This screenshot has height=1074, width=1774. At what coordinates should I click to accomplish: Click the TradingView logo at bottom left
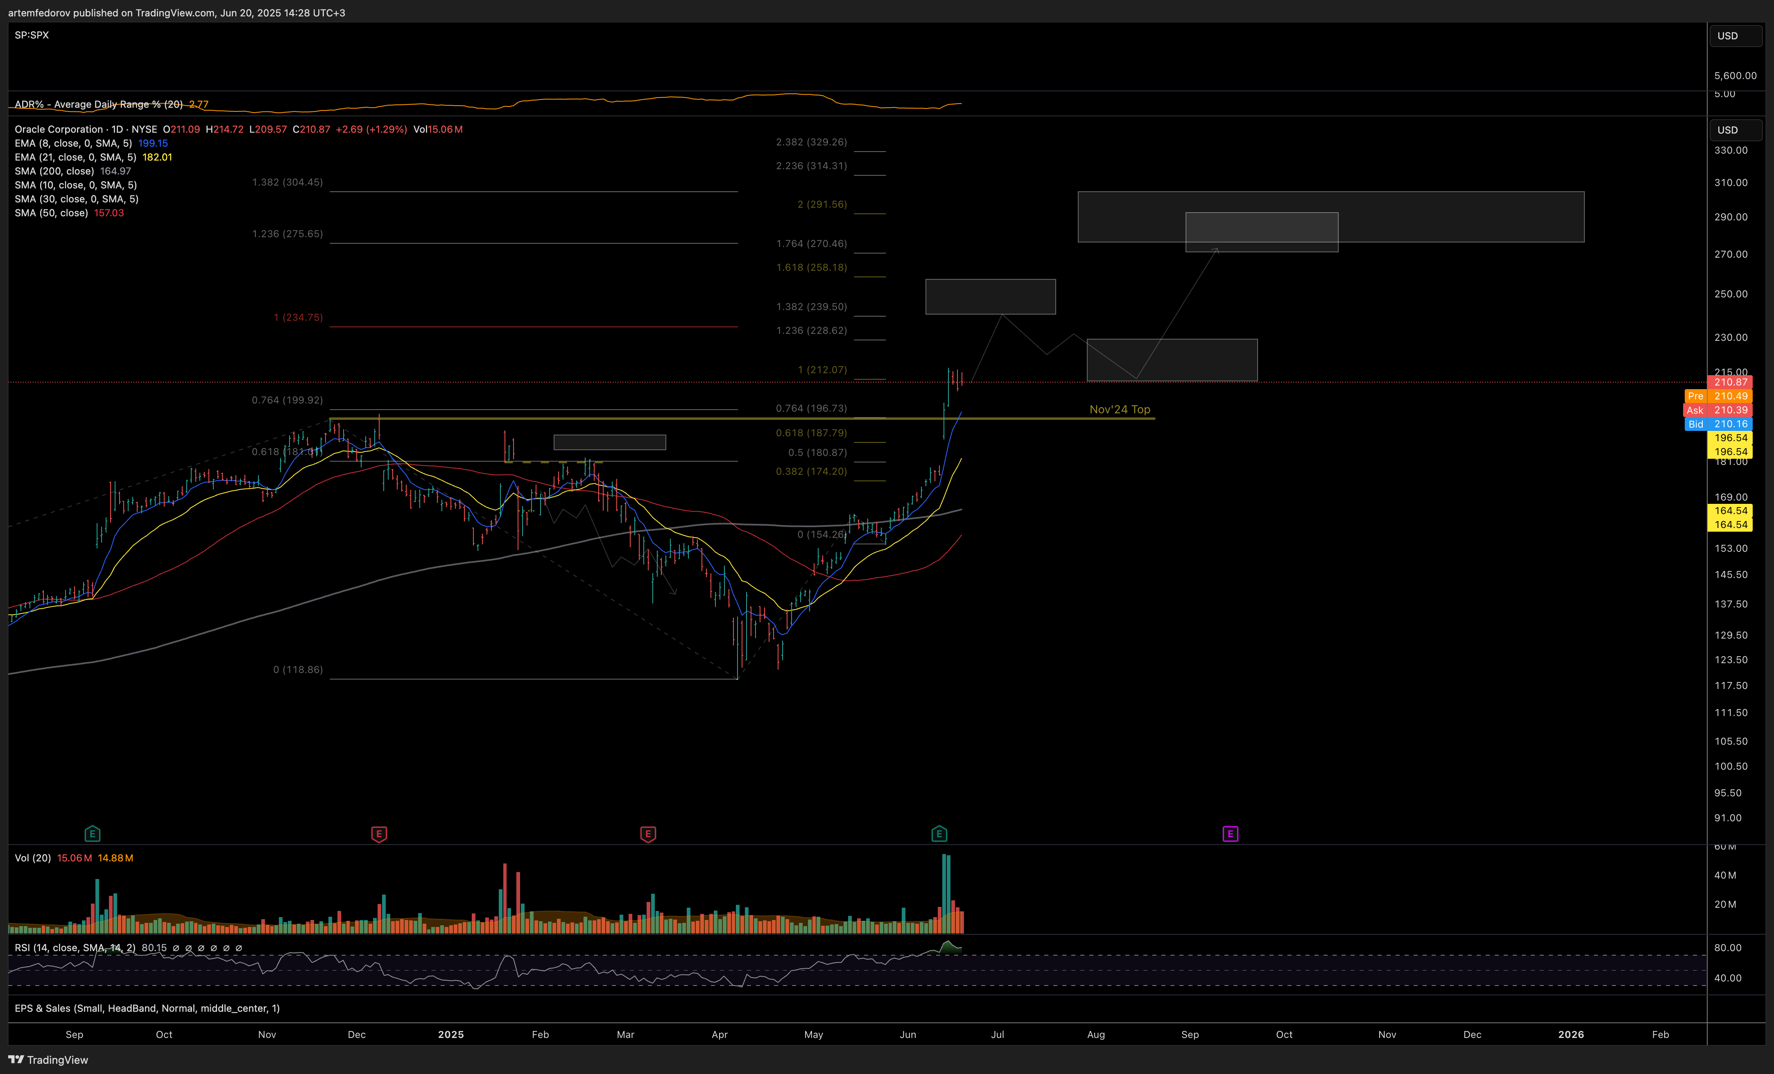click(48, 1060)
